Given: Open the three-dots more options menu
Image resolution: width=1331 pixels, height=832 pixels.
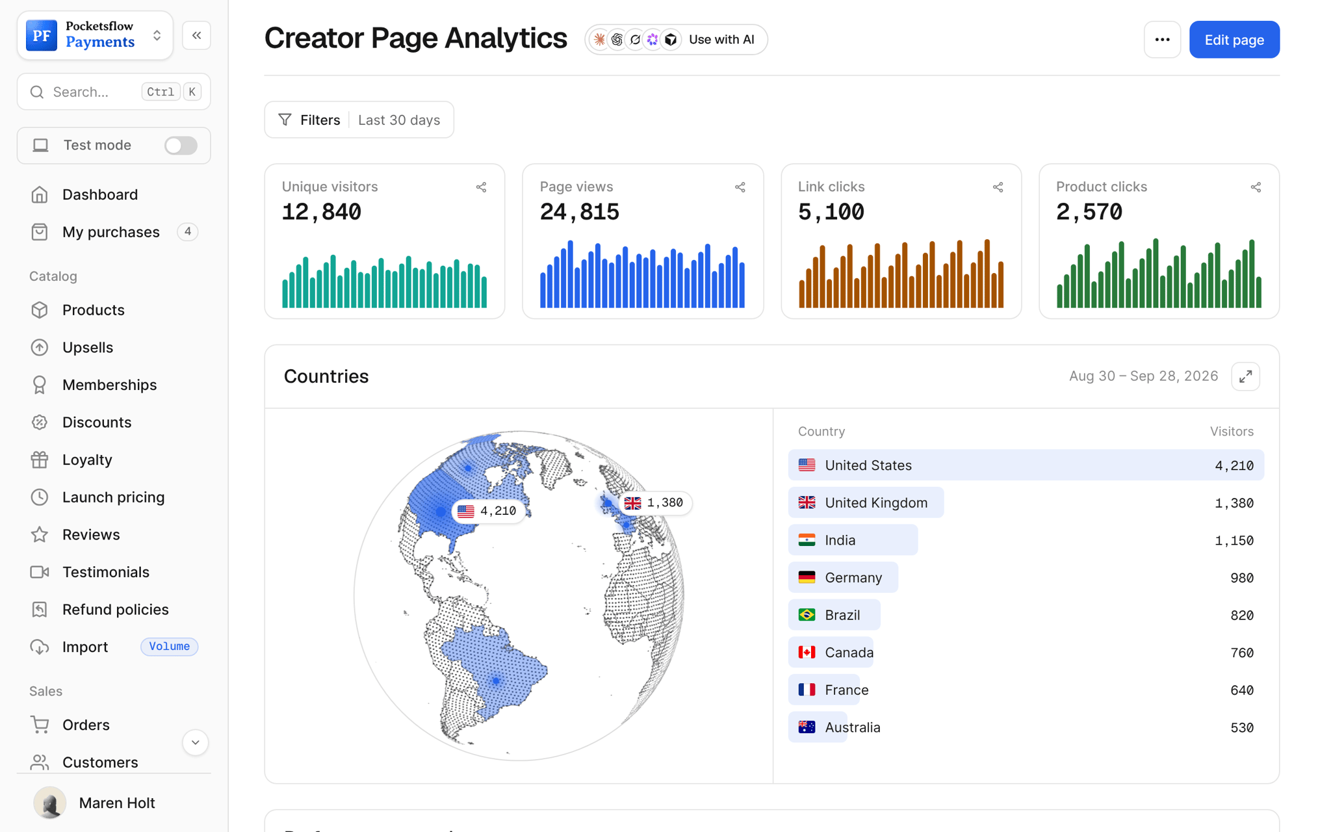Looking at the screenshot, I should pyautogui.click(x=1162, y=40).
